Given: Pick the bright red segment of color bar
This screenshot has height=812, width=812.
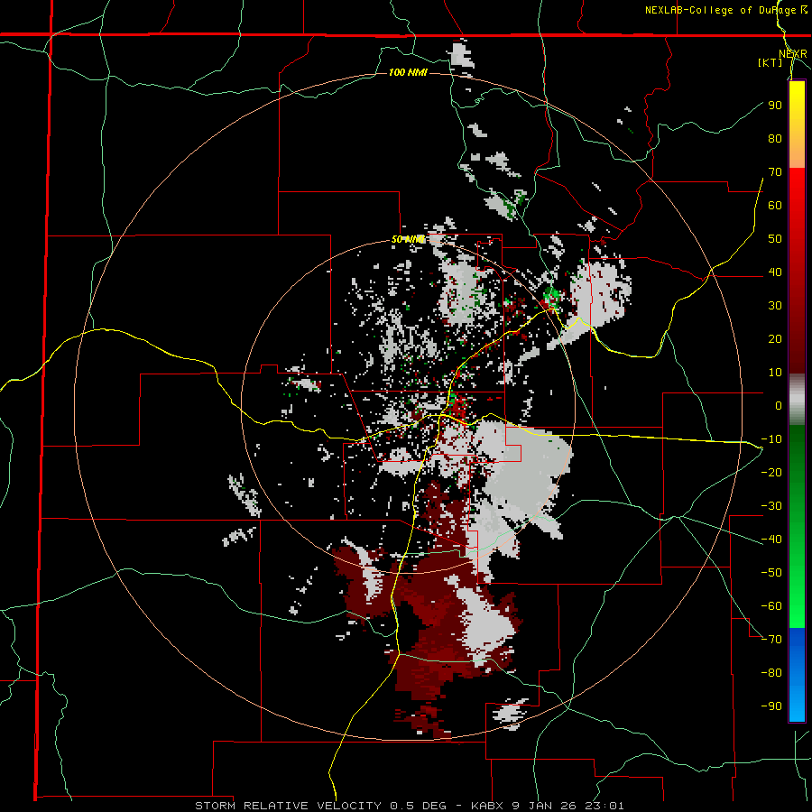Looking at the screenshot, I should (x=797, y=208).
